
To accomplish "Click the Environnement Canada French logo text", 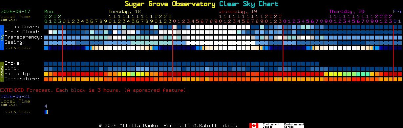I will pyautogui.click(x=294, y=125).
